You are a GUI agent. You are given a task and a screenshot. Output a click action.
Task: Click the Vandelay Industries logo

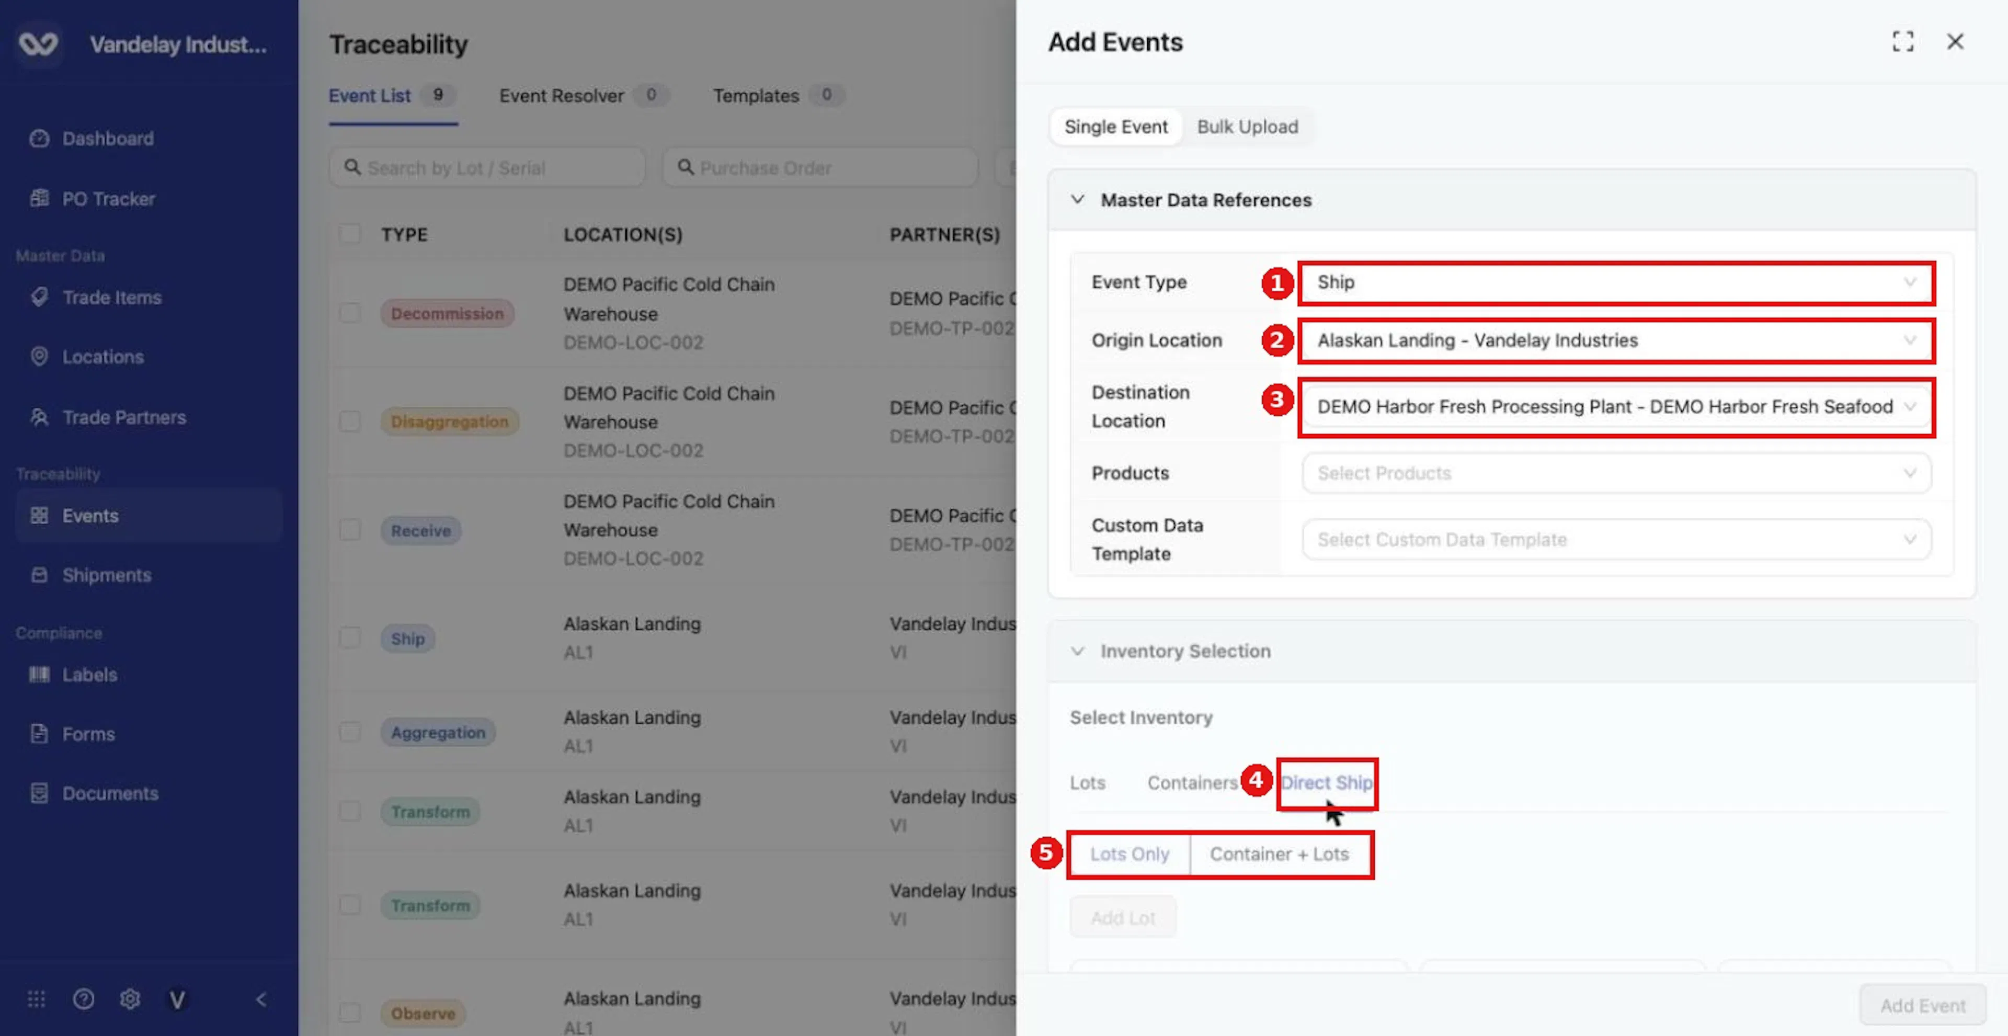pyautogui.click(x=38, y=43)
